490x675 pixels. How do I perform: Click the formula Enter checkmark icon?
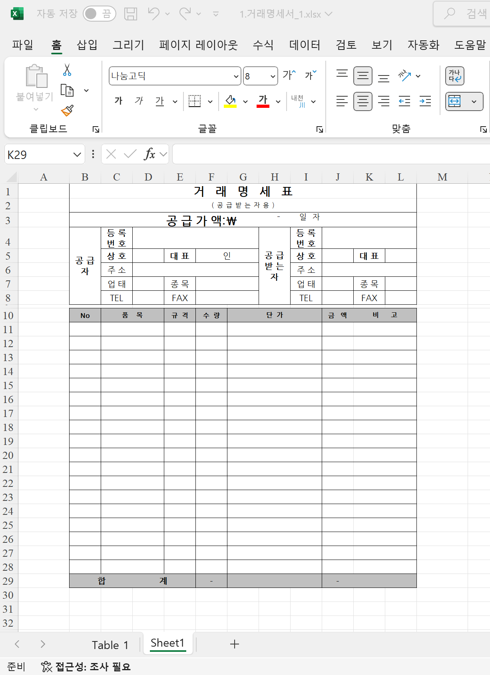click(130, 154)
